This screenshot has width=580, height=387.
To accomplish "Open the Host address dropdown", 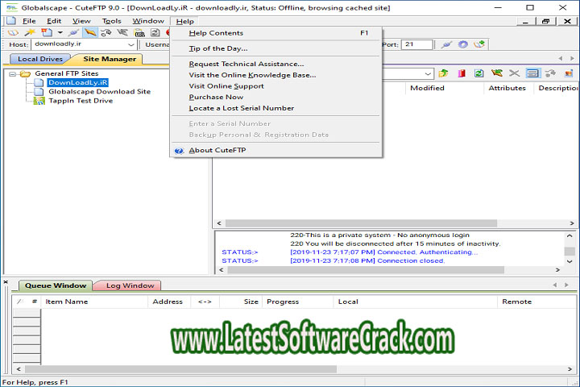I will 130,45.
